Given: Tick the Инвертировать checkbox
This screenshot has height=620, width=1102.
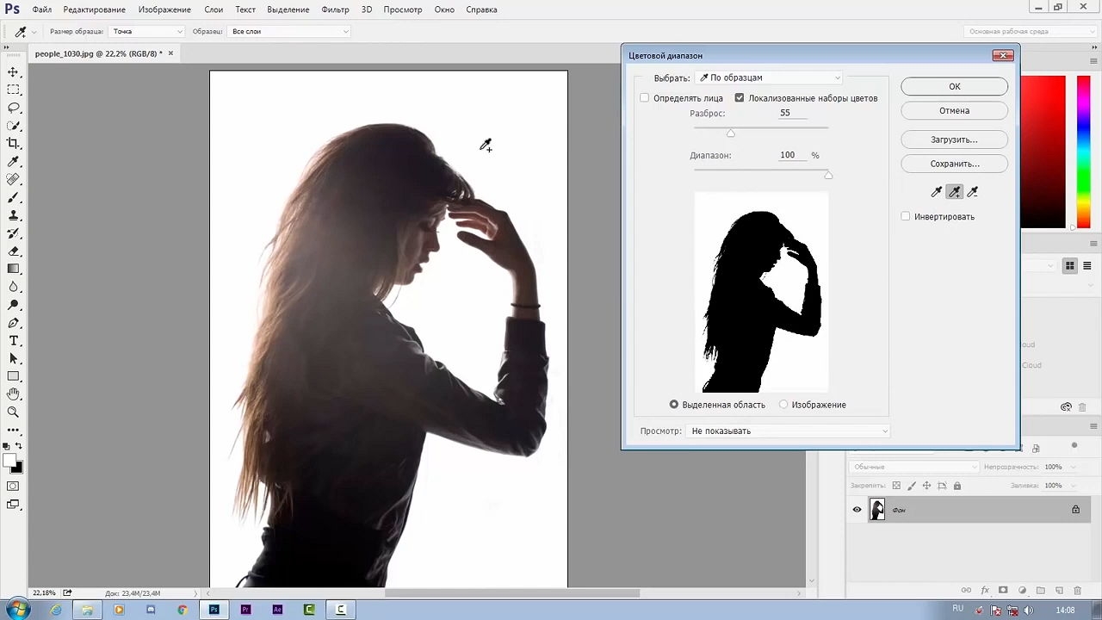Looking at the screenshot, I should pyautogui.click(x=906, y=217).
